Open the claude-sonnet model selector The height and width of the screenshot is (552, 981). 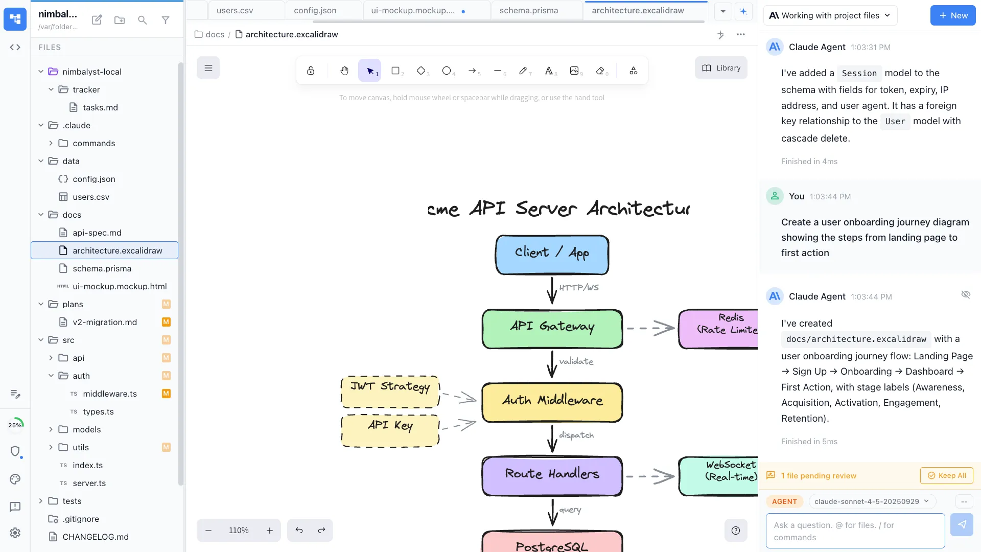871,501
